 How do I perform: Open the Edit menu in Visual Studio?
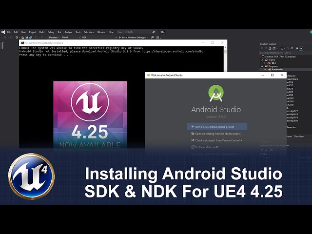pyautogui.click(x=16, y=32)
